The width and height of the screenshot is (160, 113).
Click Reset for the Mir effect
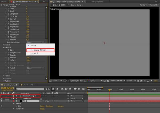42,106
